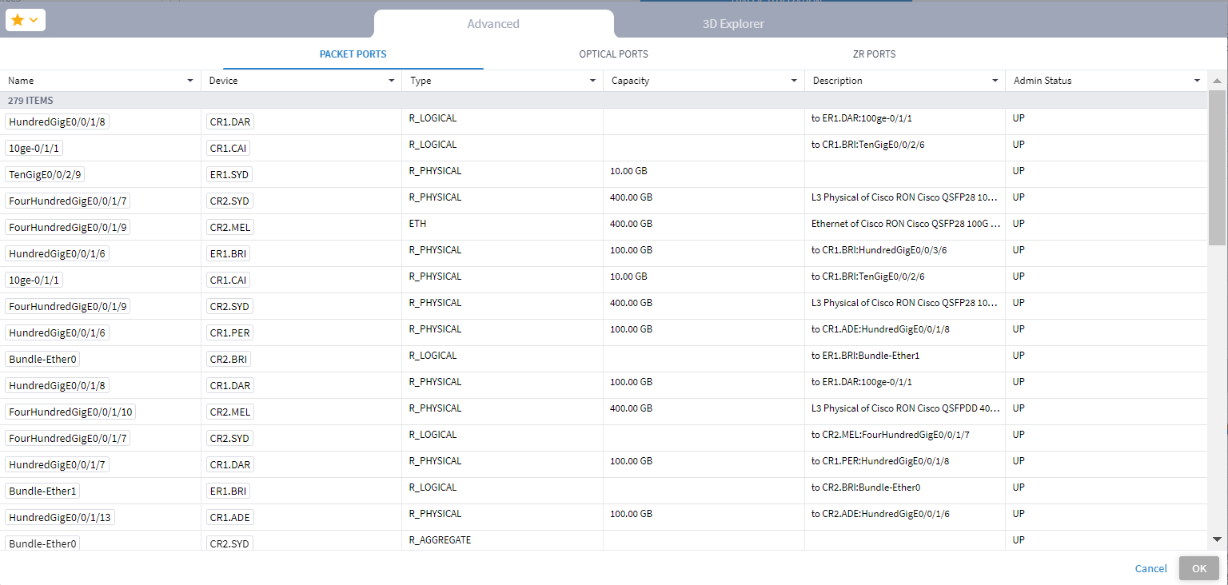
Task: Select the ZR PORTS tab
Action: (x=874, y=54)
